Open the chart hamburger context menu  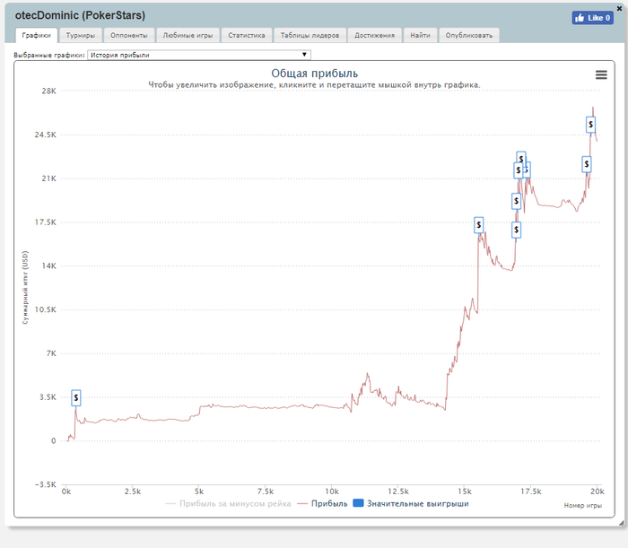[601, 74]
